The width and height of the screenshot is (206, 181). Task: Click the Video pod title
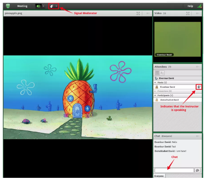pos(158,13)
